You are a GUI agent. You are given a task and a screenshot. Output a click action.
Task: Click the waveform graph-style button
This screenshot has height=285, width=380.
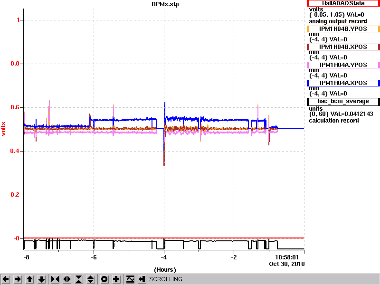point(130,279)
